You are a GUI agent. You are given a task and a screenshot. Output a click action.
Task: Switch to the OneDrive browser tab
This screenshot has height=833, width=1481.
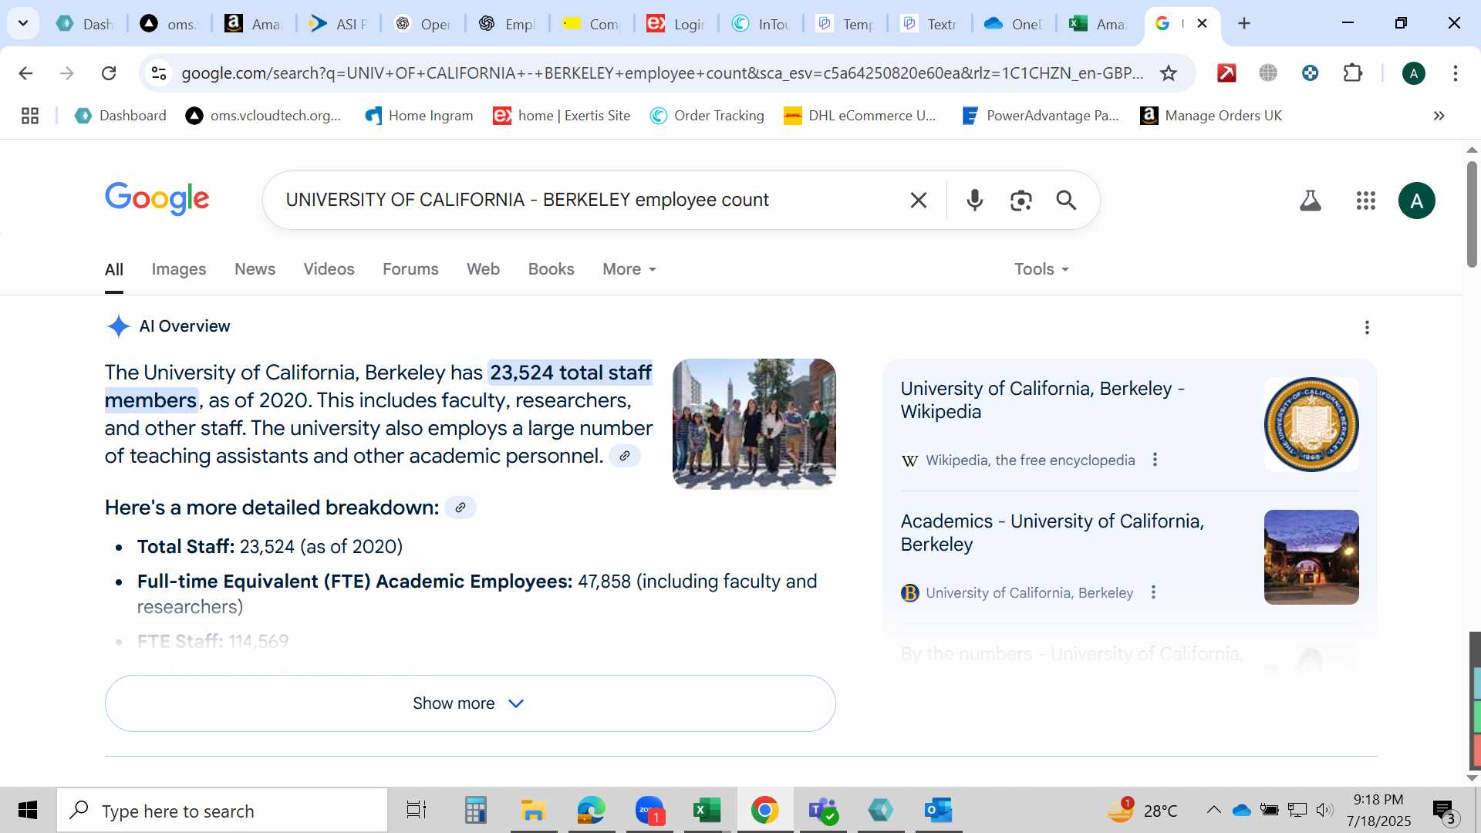point(1014,24)
